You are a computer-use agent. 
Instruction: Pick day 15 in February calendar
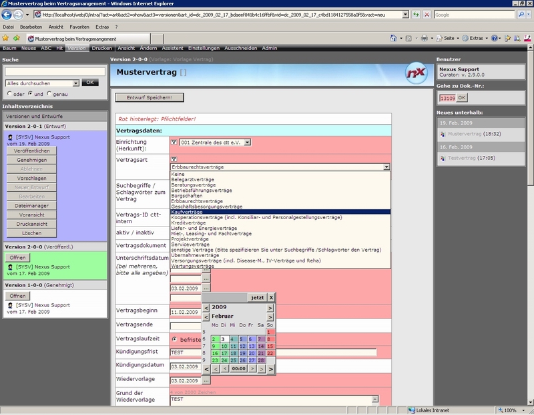pos(270,346)
